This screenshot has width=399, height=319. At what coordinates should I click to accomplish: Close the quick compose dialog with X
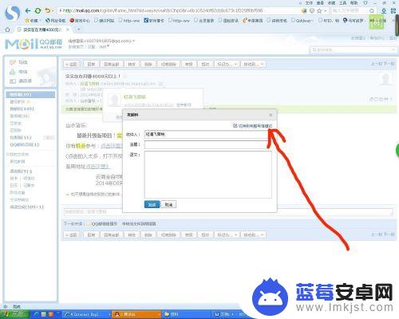[x=271, y=115]
